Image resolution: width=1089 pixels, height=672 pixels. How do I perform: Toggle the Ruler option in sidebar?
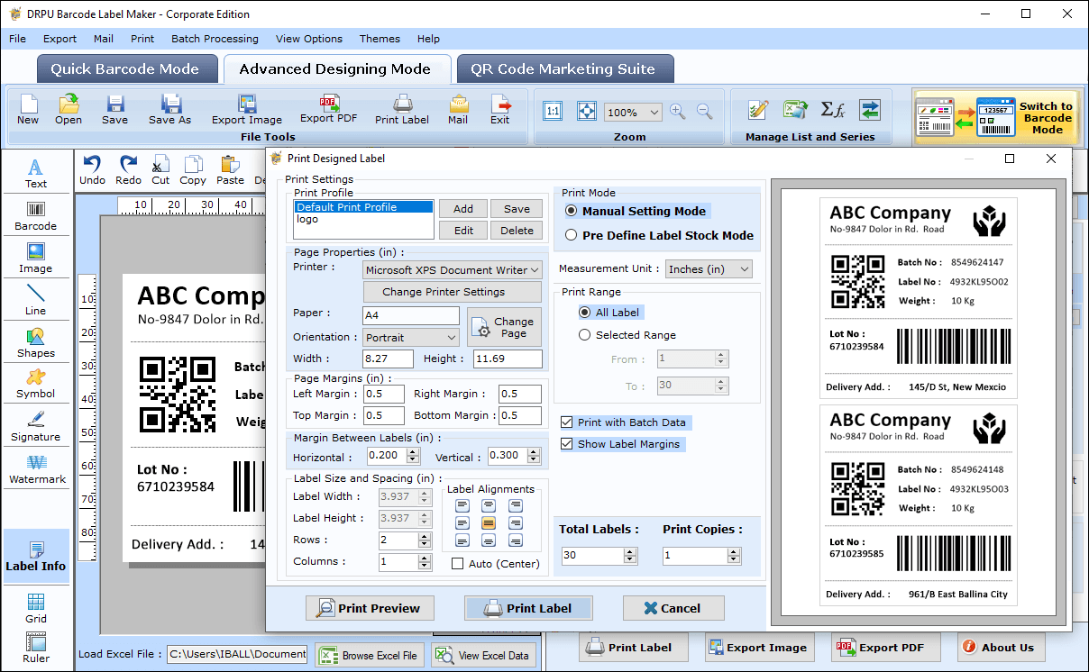[x=36, y=647]
